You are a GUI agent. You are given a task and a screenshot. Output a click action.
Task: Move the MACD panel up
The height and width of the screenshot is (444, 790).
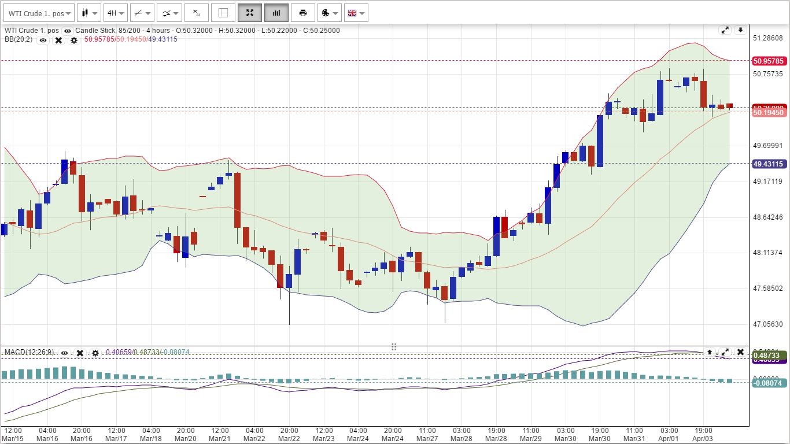709,351
